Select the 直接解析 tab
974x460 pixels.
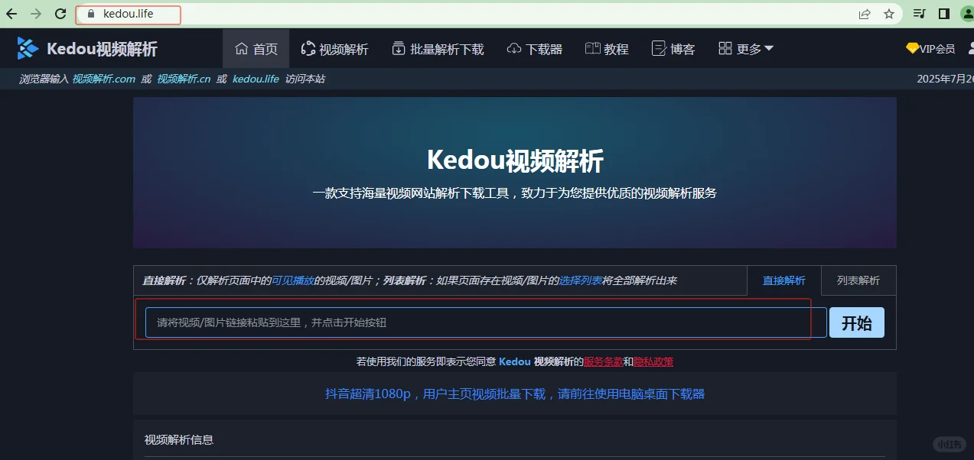783,280
